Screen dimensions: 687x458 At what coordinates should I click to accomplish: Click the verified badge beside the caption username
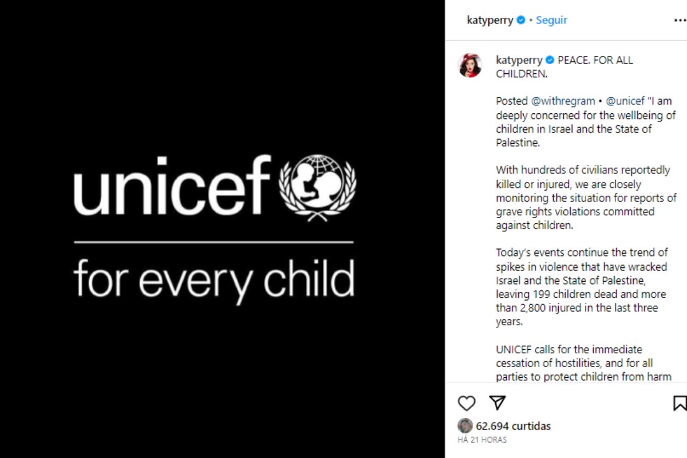(550, 59)
